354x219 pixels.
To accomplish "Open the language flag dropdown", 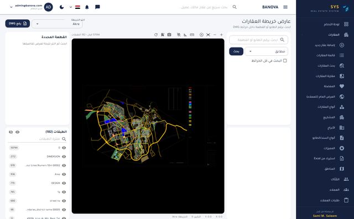I will [75, 7].
